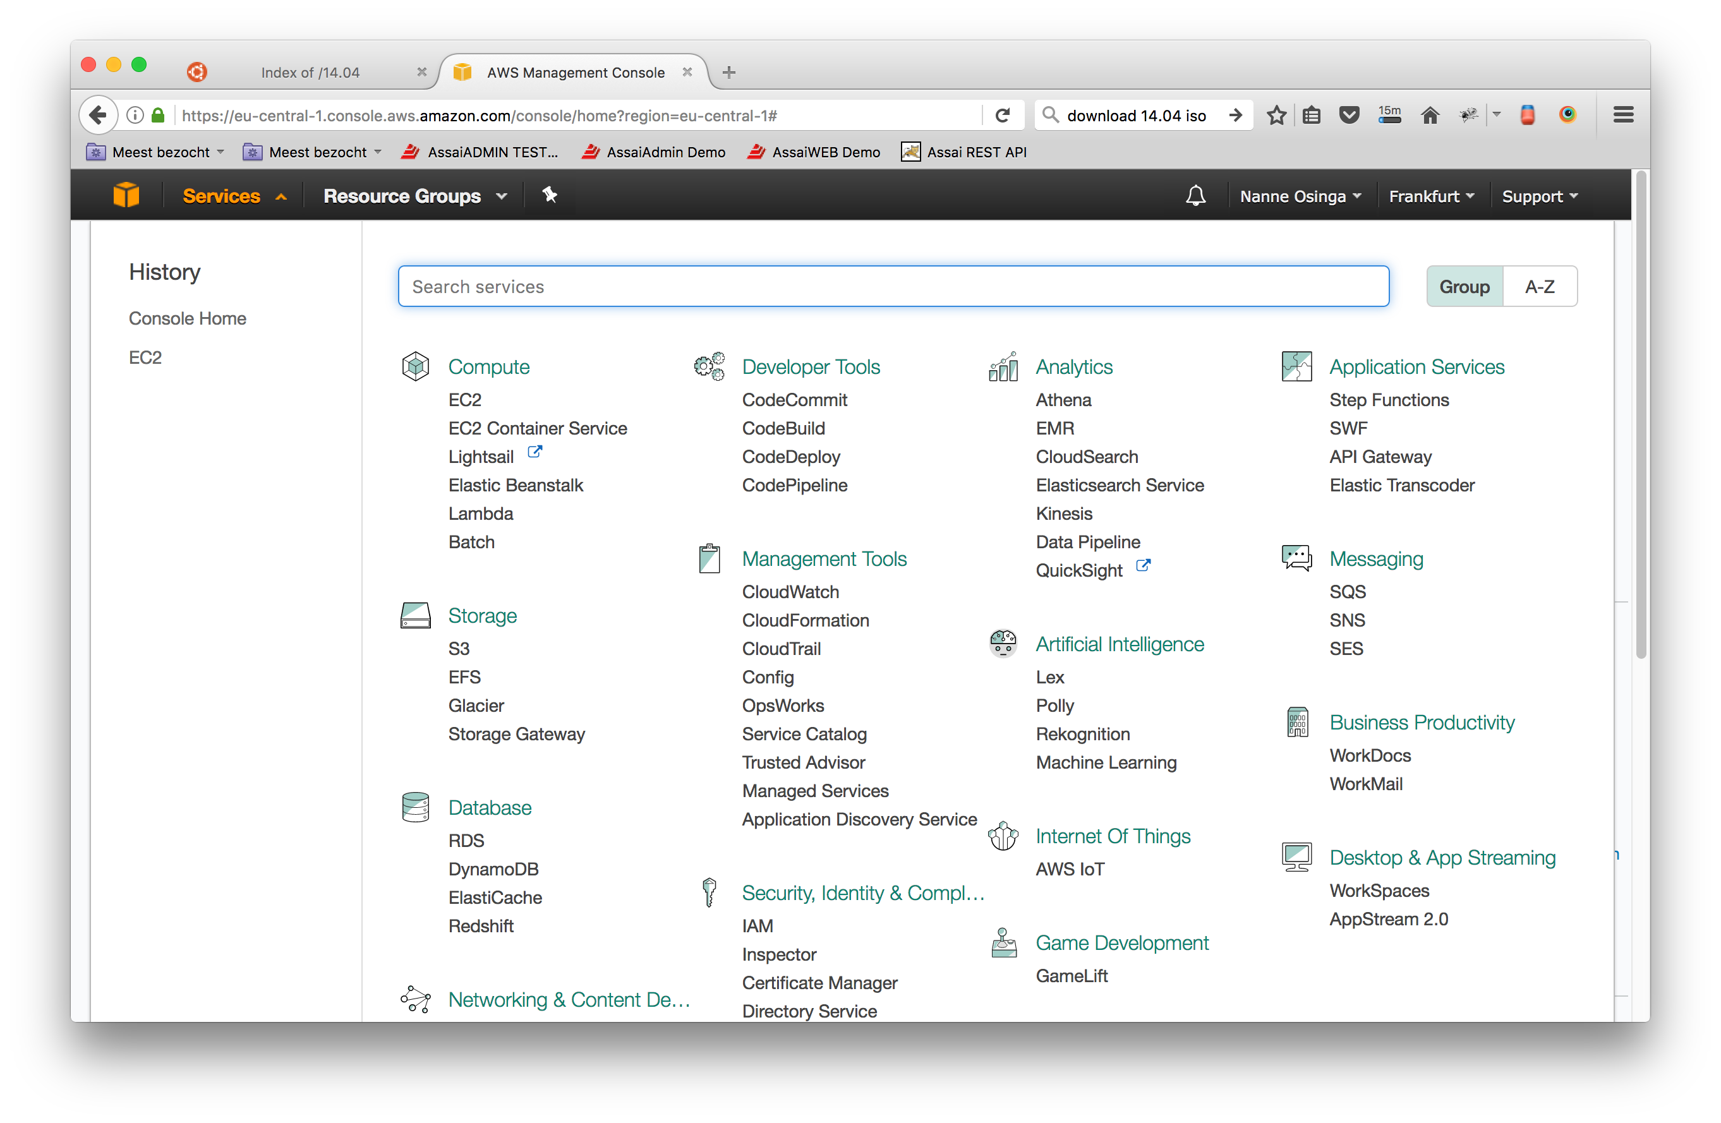Screen dimensions: 1721x1123
Task: Click the Application Services icon
Action: (1296, 366)
